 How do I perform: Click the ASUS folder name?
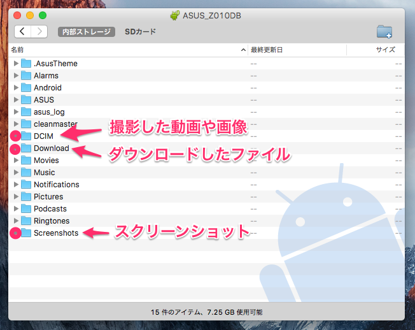[x=44, y=100]
